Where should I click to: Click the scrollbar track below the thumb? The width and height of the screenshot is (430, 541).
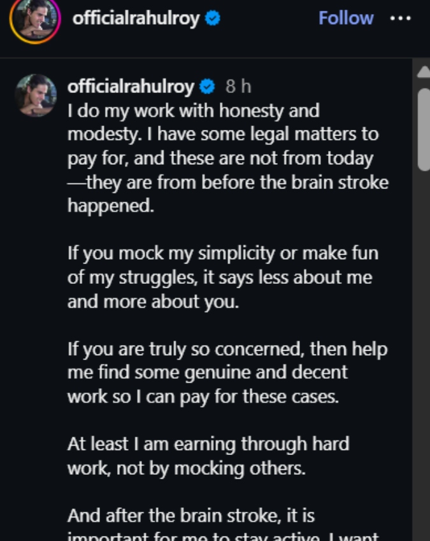click(x=424, y=350)
